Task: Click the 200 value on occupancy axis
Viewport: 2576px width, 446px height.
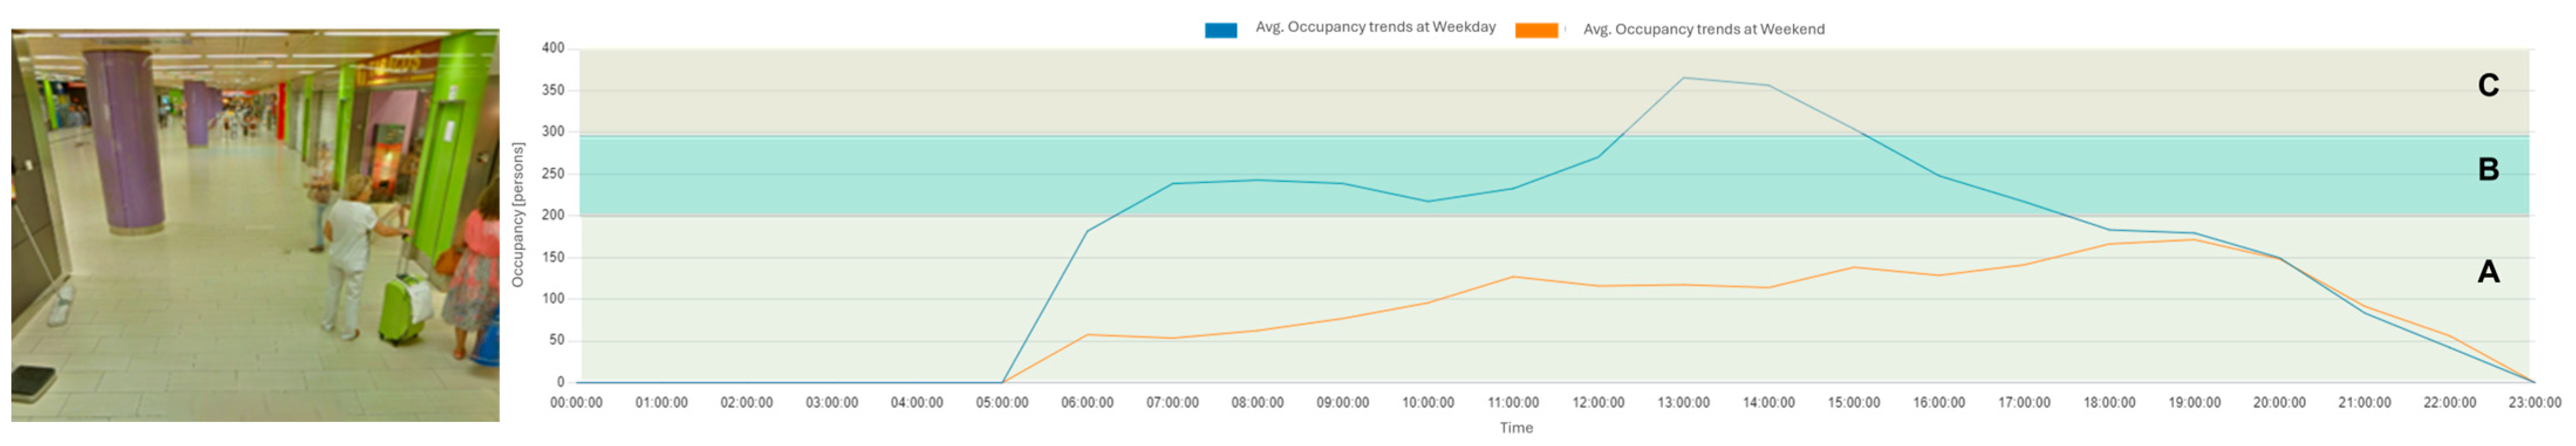Action: click(x=553, y=215)
